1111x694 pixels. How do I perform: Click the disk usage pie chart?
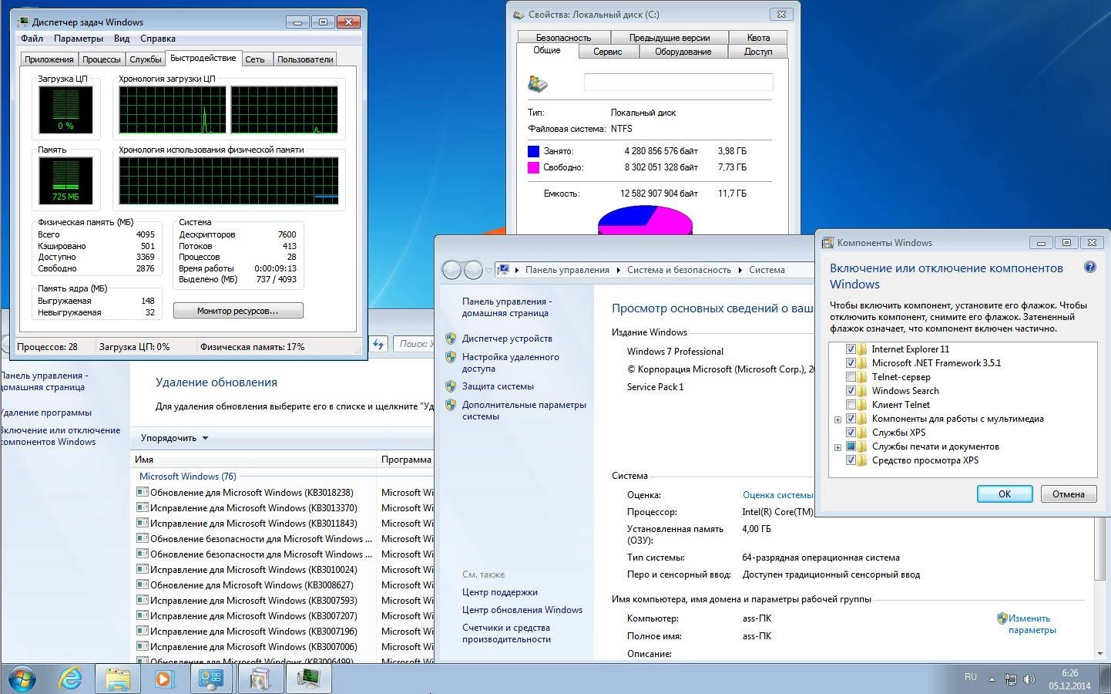pos(645,221)
